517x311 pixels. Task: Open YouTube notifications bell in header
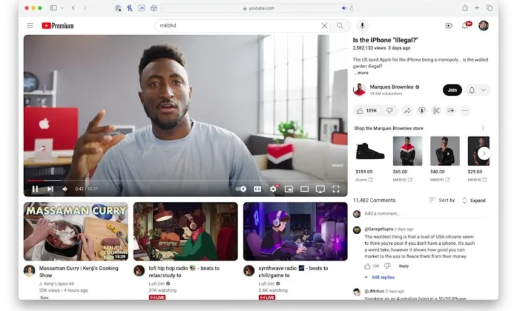tap(467, 26)
